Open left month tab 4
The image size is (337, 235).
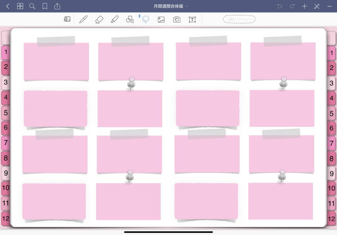[x=6, y=98]
